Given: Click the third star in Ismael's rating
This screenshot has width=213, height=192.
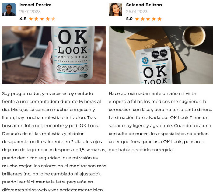Looking at the screenshot, I should [42, 19].
